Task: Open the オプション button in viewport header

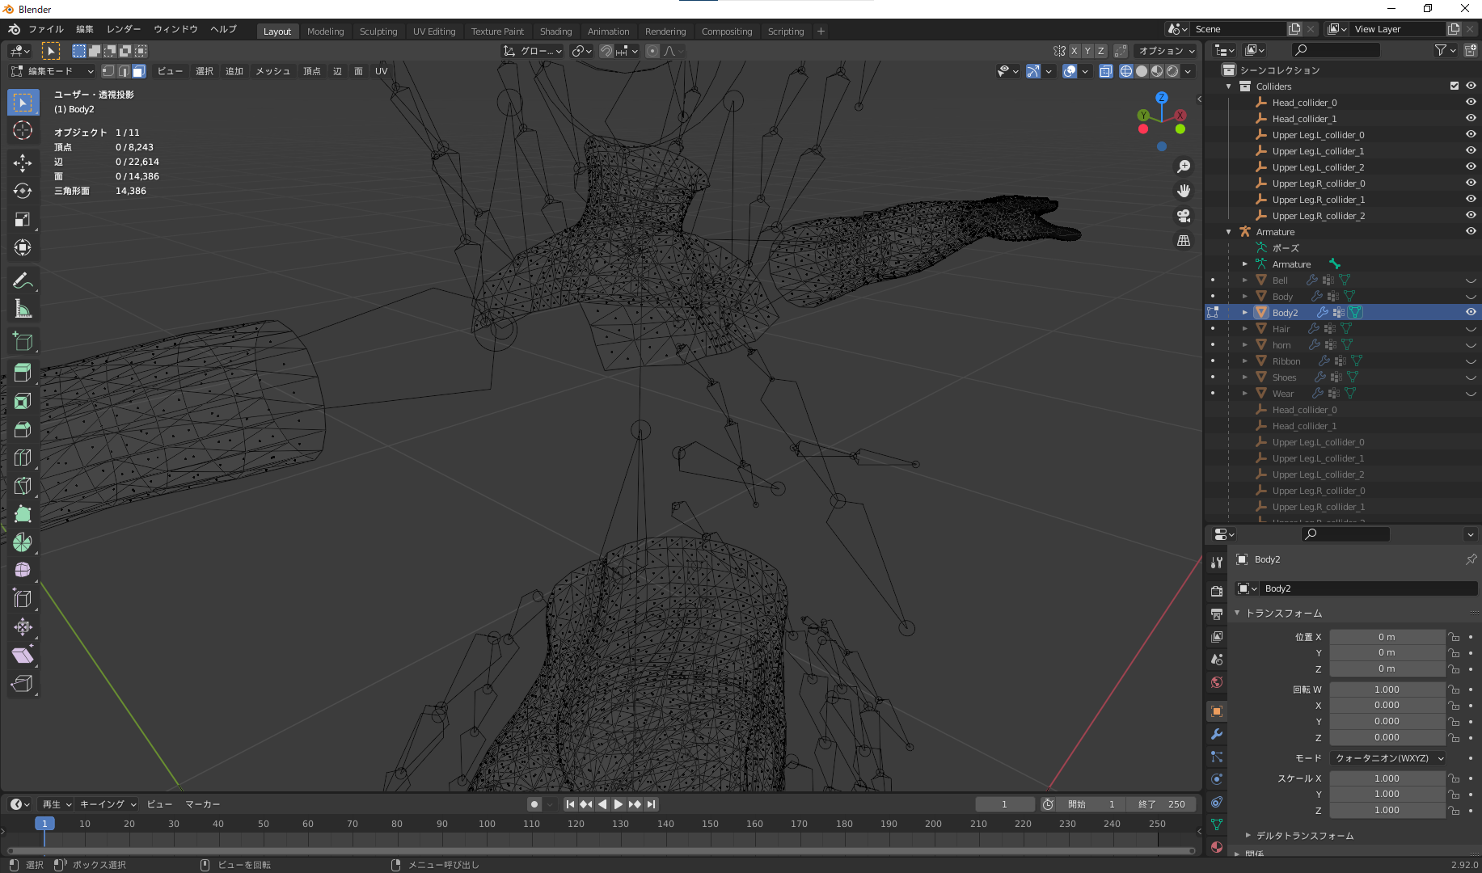Action: click(1166, 51)
